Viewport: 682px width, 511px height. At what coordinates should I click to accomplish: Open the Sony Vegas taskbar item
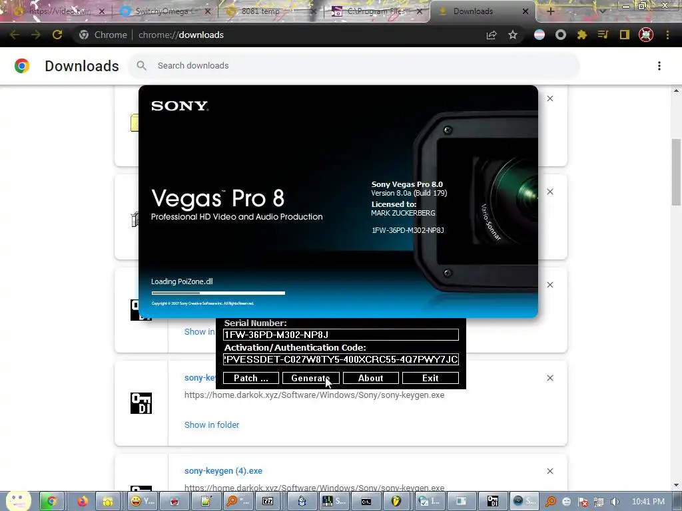coord(525,502)
